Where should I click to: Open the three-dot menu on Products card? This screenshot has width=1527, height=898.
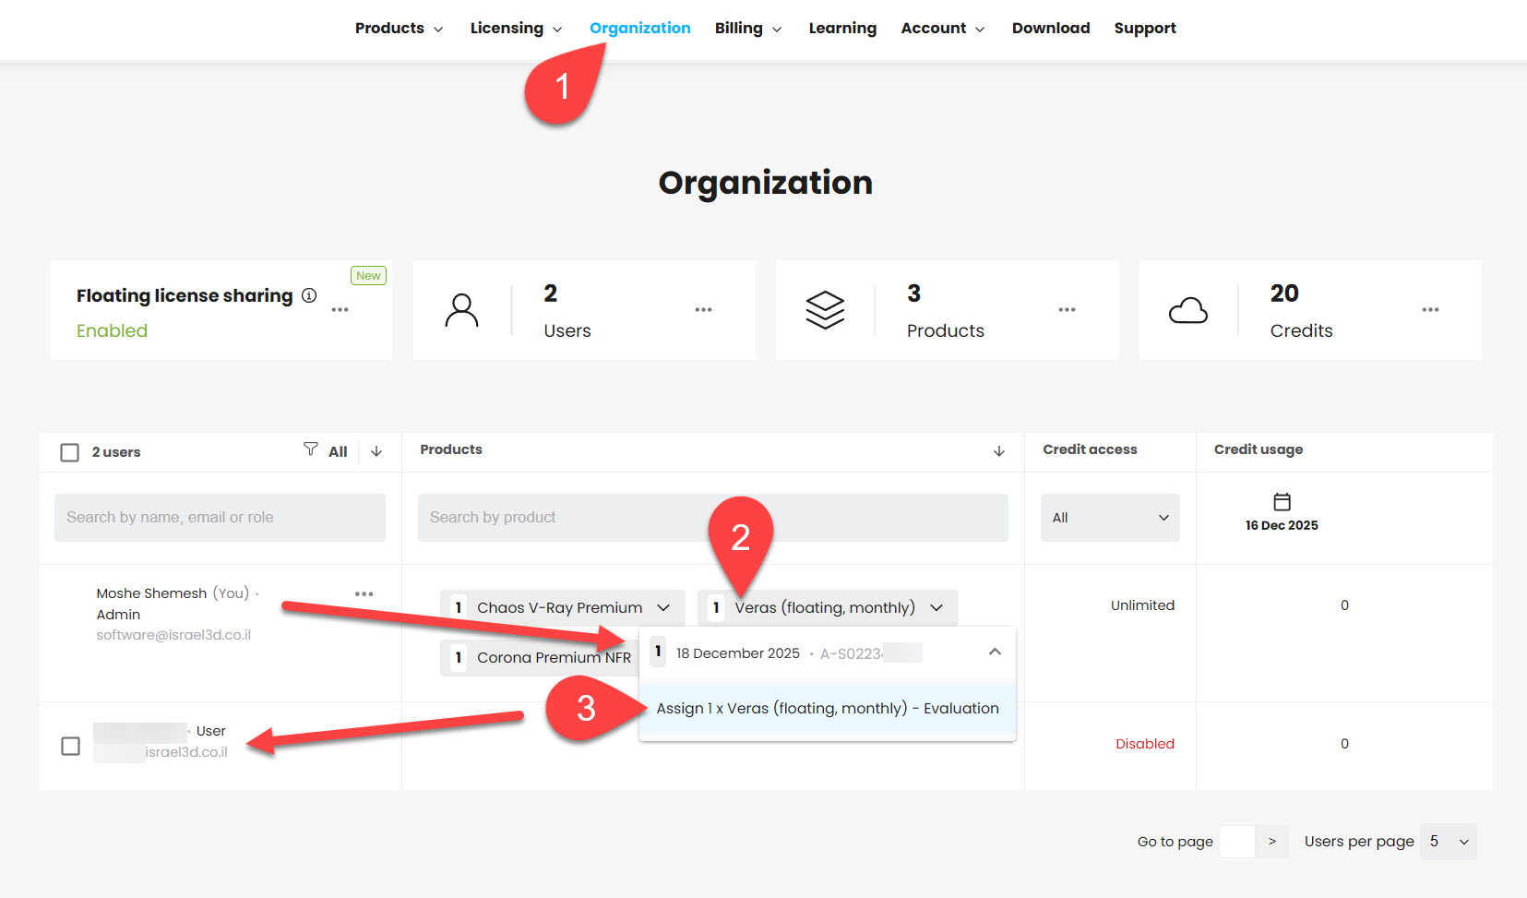click(x=1067, y=310)
